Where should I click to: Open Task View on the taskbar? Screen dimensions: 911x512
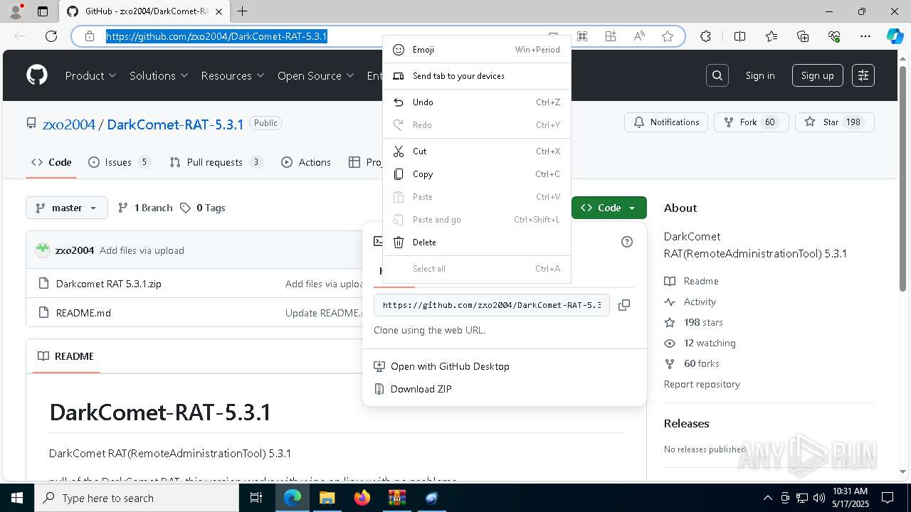pos(256,498)
